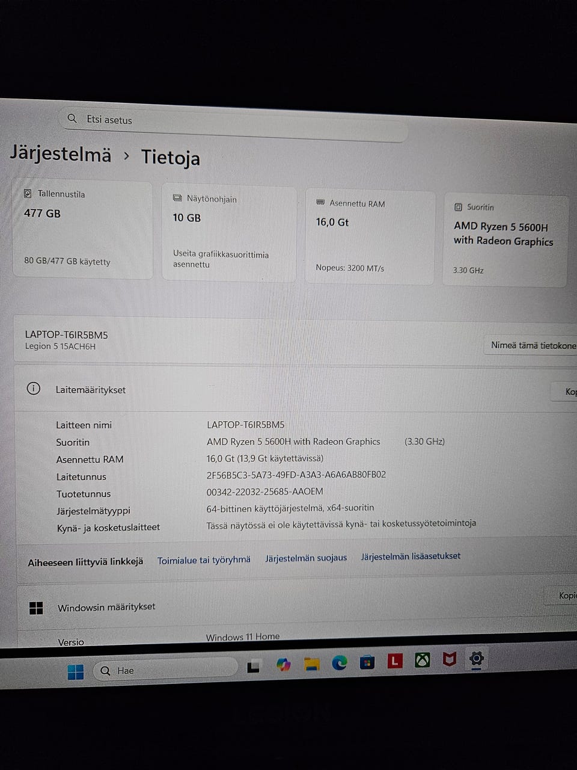Viewport: 577px width, 770px height.
Task: Click the Windows logo beside Windowsin määritykset
Action: pos(36,608)
